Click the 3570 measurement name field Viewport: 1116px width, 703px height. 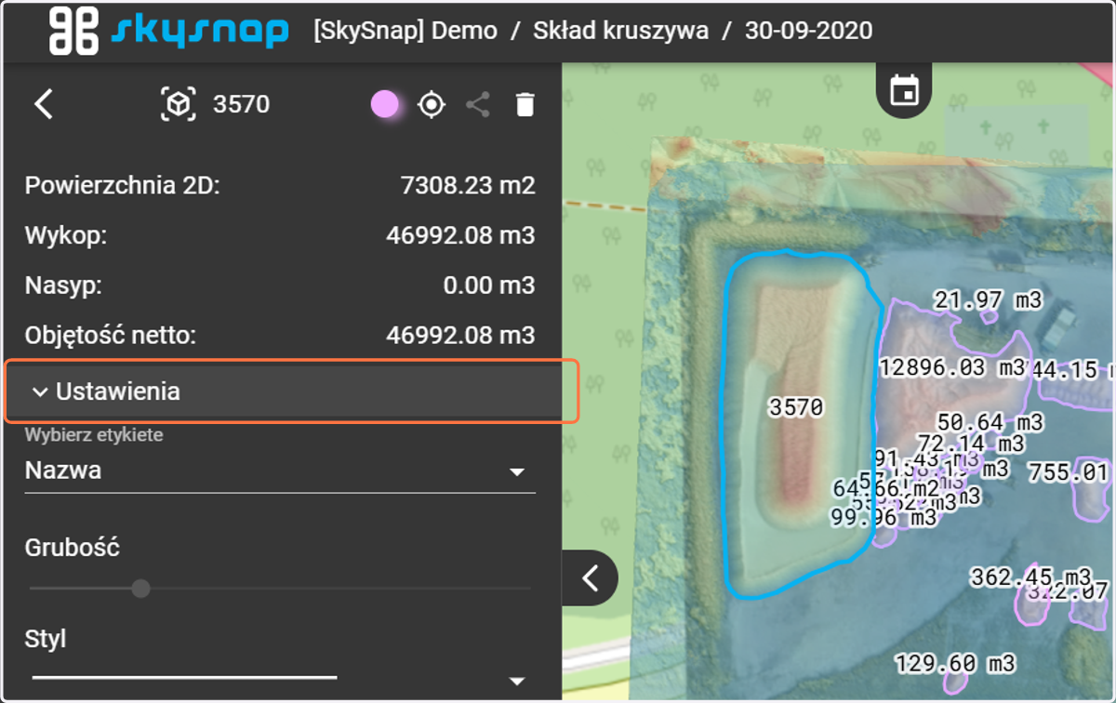pos(241,104)
